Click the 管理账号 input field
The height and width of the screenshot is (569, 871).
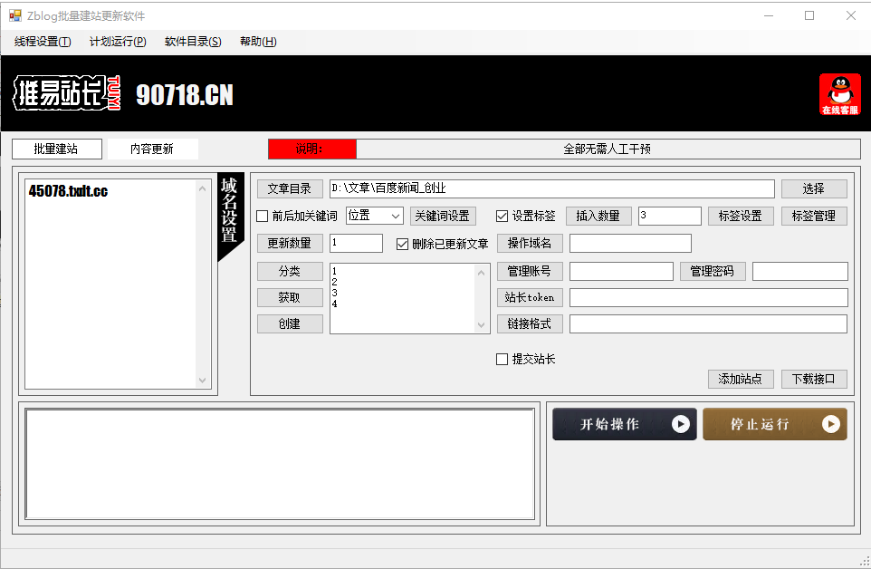click(x=621, y=271)
